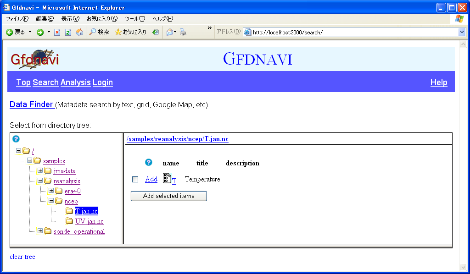This screenshot has width=470, height=274.
Task: Expand the jmadata tree node
Action: 40,170
